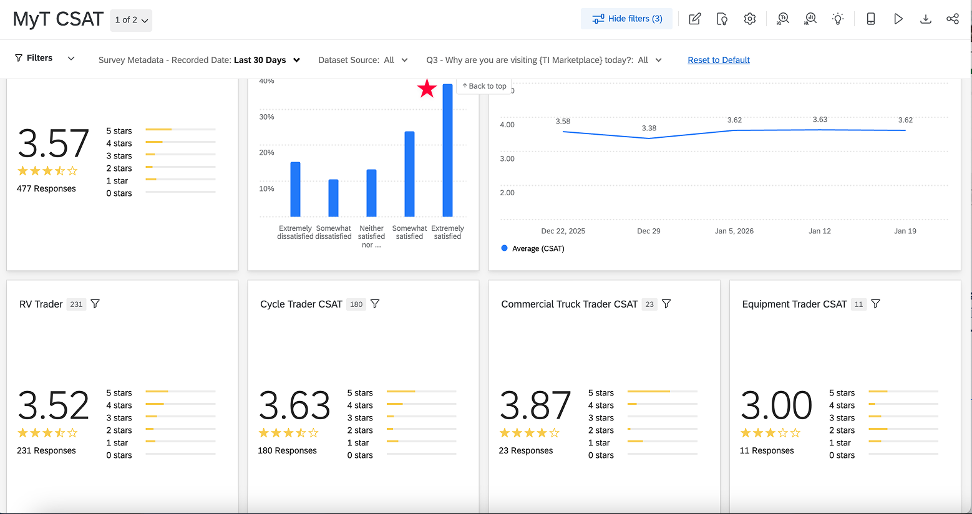Click the Cycle Trader CSAT filter icon

click(375, 304)
